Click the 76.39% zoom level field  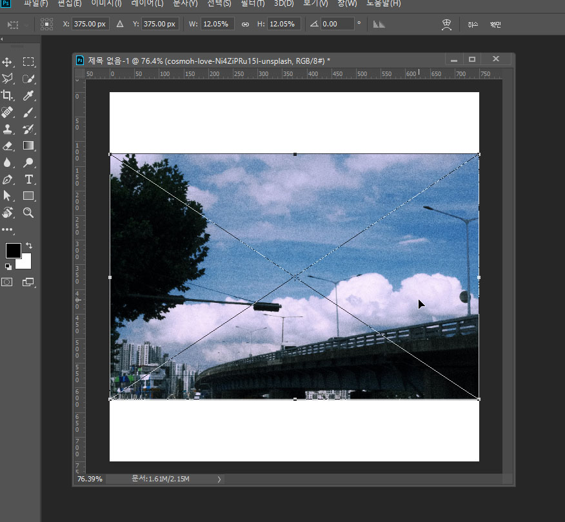(x=90, y=479)
